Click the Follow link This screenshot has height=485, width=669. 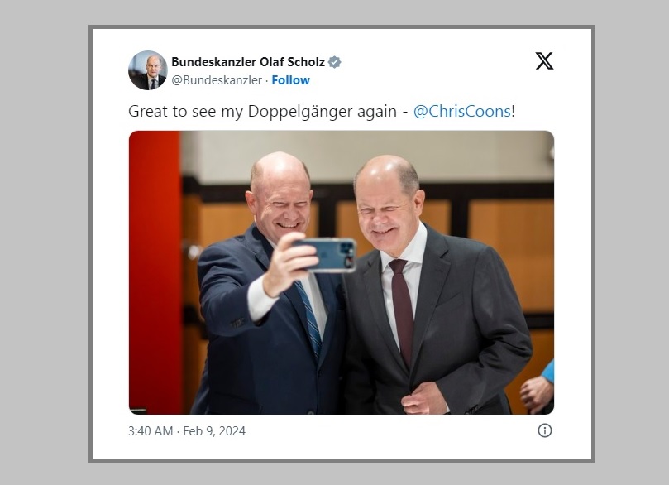tap(290, 80)
